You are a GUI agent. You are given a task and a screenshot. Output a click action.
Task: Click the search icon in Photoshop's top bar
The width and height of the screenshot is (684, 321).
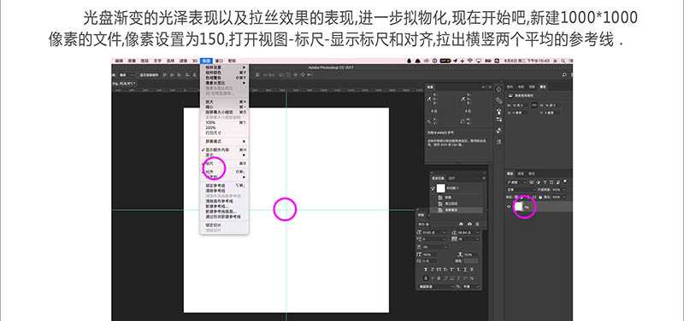[x=564, y=75]
